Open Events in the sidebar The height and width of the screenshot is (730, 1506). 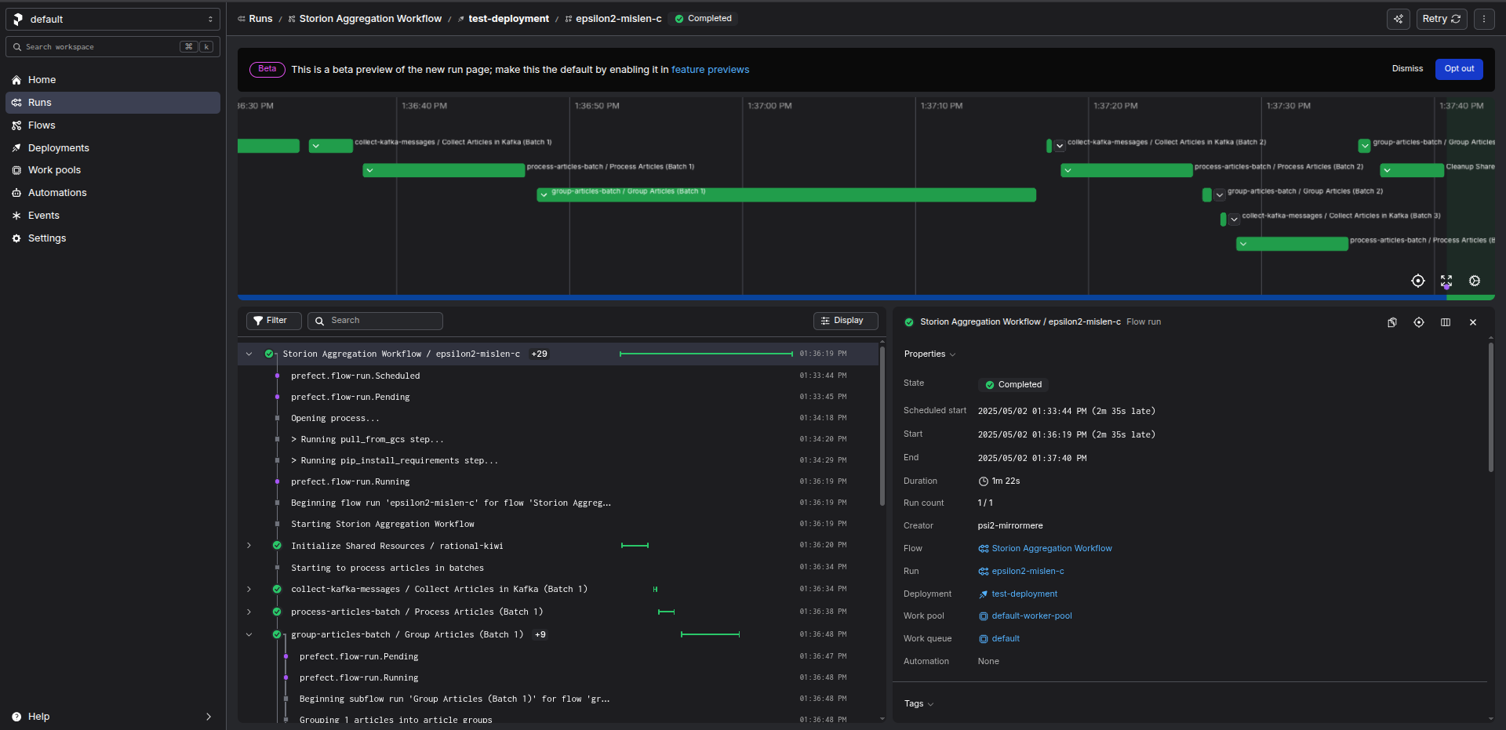tap(113, 216)
